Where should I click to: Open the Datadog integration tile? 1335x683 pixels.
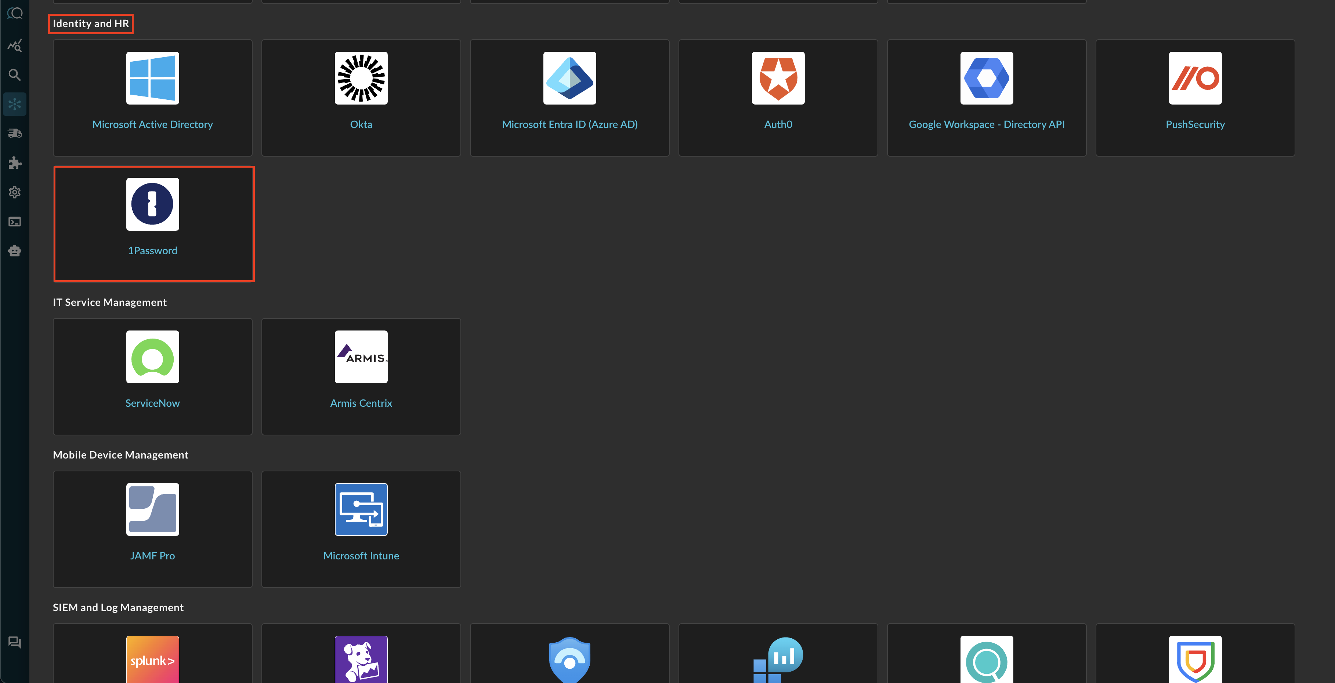(361, 659)
